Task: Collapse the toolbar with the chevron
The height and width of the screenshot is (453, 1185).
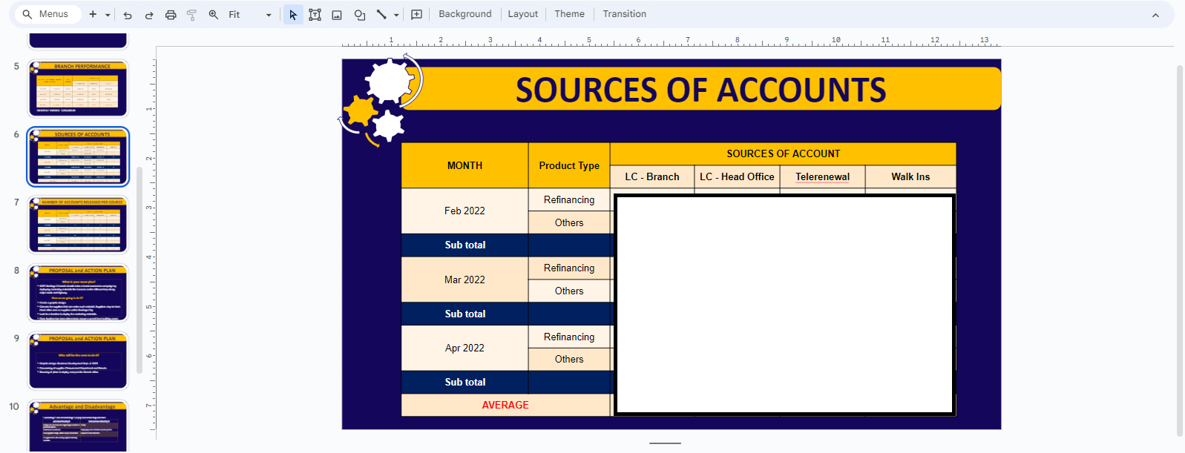Action: click(x=1155, y=15)
